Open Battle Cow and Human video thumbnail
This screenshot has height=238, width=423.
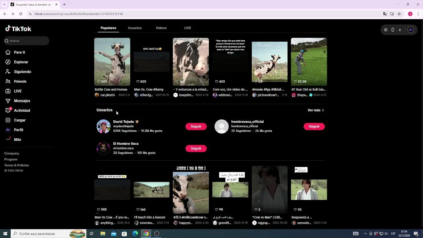tap(112, 62)
